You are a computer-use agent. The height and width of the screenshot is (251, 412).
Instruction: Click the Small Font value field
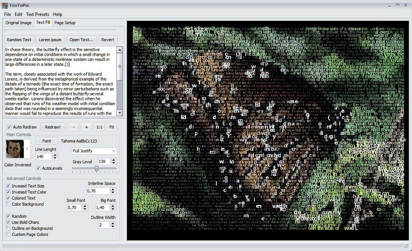point(74,207)
